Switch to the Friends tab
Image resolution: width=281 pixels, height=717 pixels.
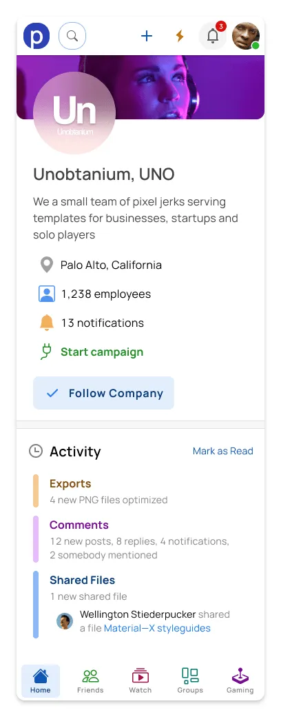pos(90,681)
